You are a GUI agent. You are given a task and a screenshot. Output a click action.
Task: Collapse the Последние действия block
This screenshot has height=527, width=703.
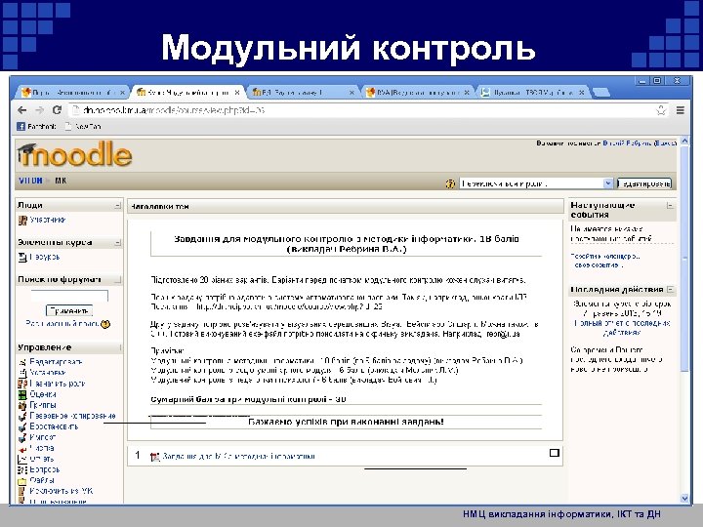pos(670,290)
